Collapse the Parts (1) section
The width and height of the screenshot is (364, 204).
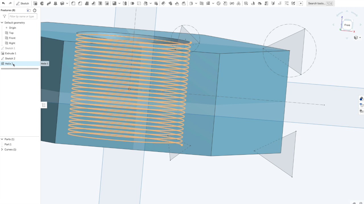[x=2, y=139]
